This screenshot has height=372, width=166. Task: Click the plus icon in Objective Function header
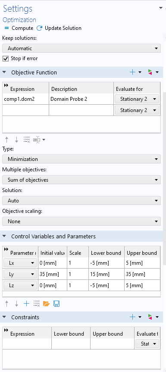[133, 72]
